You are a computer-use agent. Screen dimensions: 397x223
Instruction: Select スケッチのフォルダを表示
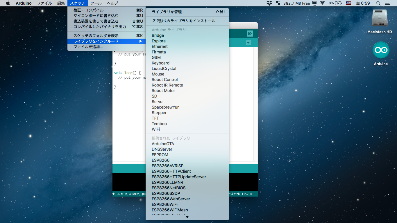click(x=106, y=36)
